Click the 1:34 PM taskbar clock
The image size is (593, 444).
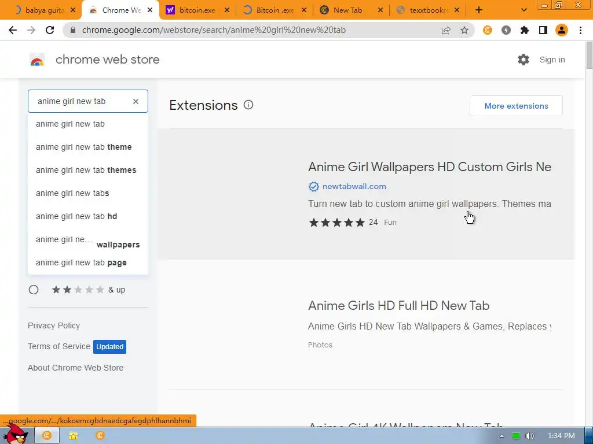(x=561, y=436)
